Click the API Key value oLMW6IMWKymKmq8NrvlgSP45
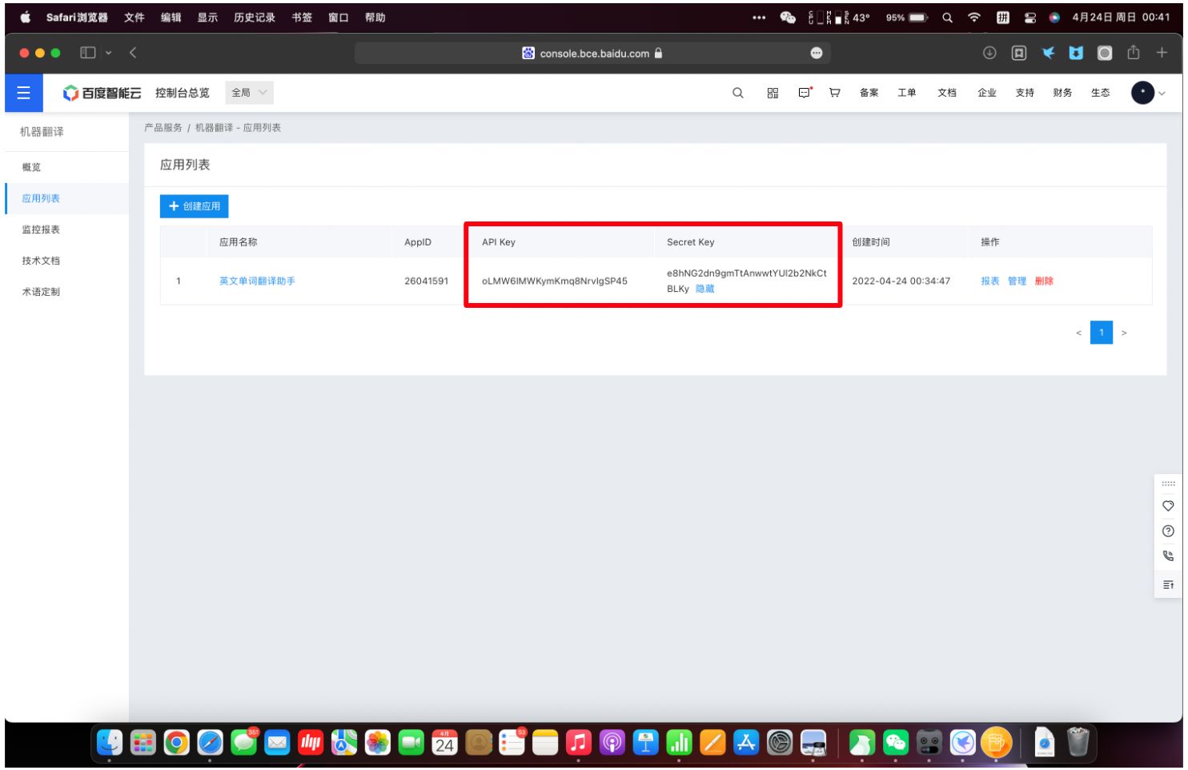The width and height of the screenshot is (1188, 770). click(555, 281)
